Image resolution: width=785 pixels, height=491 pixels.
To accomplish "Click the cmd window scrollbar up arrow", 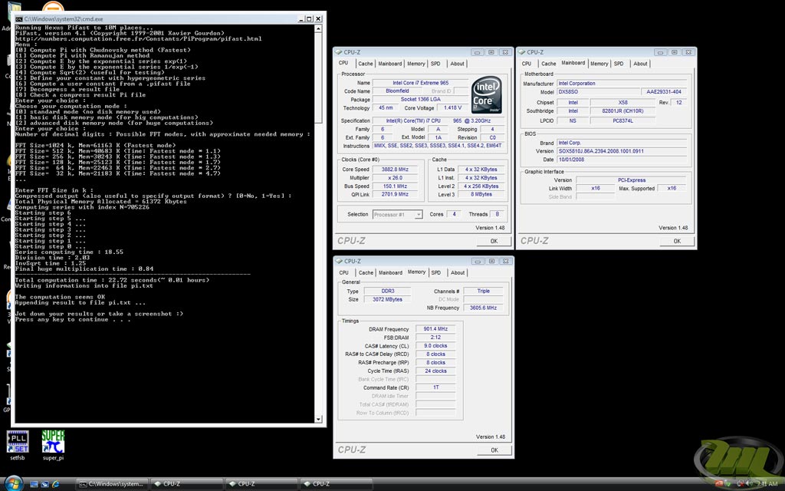I will [x=318, y=28].
